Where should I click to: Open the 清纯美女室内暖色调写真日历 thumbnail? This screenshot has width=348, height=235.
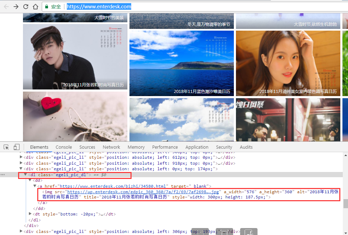[288, 63]
